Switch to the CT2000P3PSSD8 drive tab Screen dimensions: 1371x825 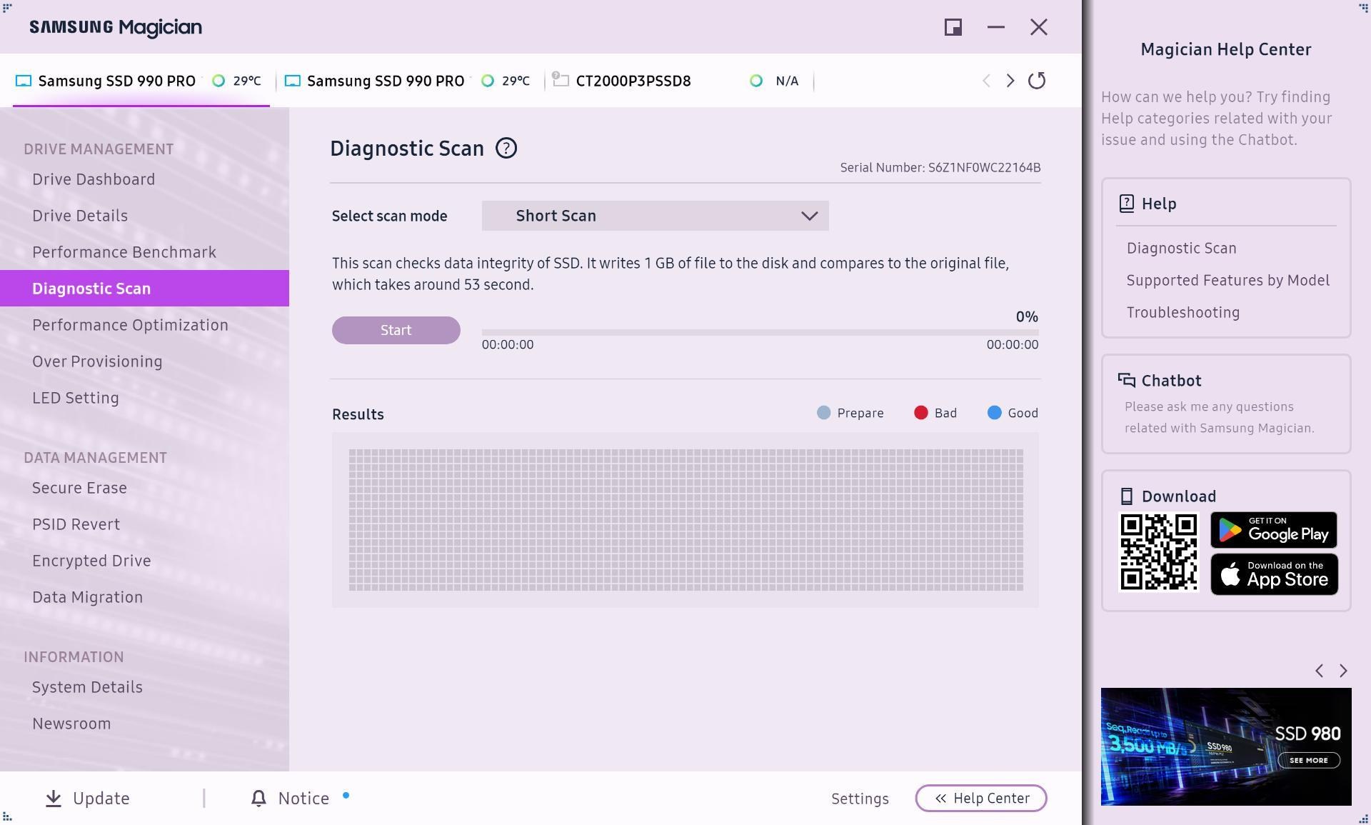pyautogui.click(x=678, y=81)
